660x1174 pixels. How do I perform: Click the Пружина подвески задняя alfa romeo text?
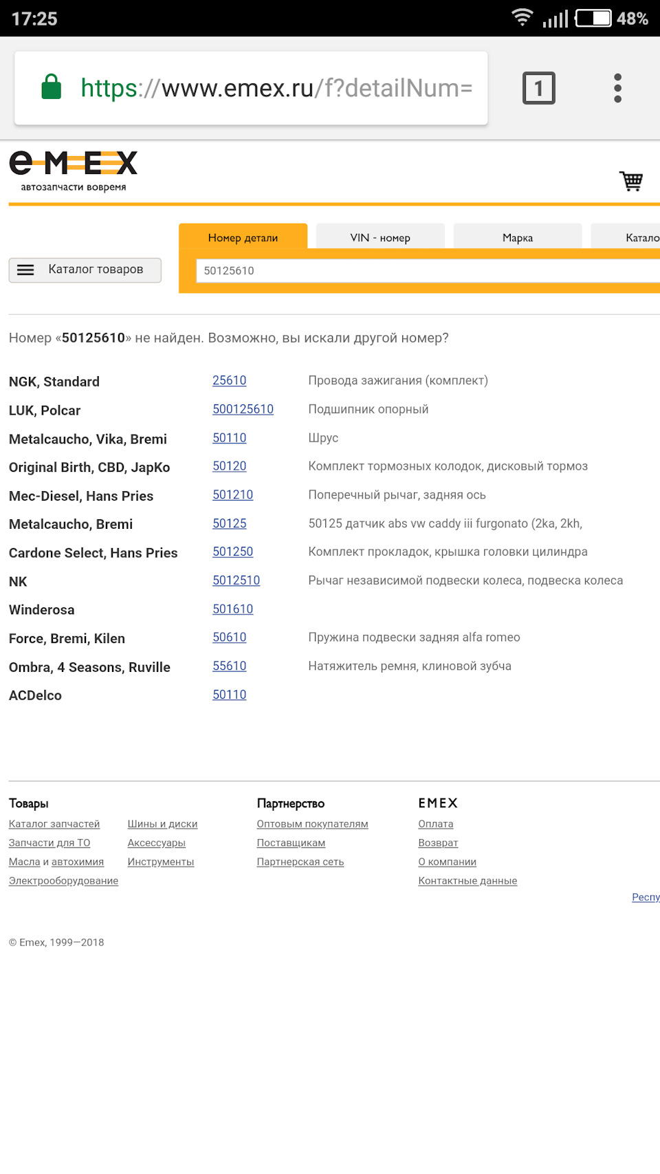pyautogui.click(x=414, y=638)
